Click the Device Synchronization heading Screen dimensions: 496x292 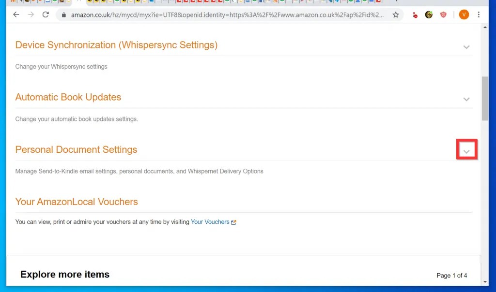coord(116,44)
